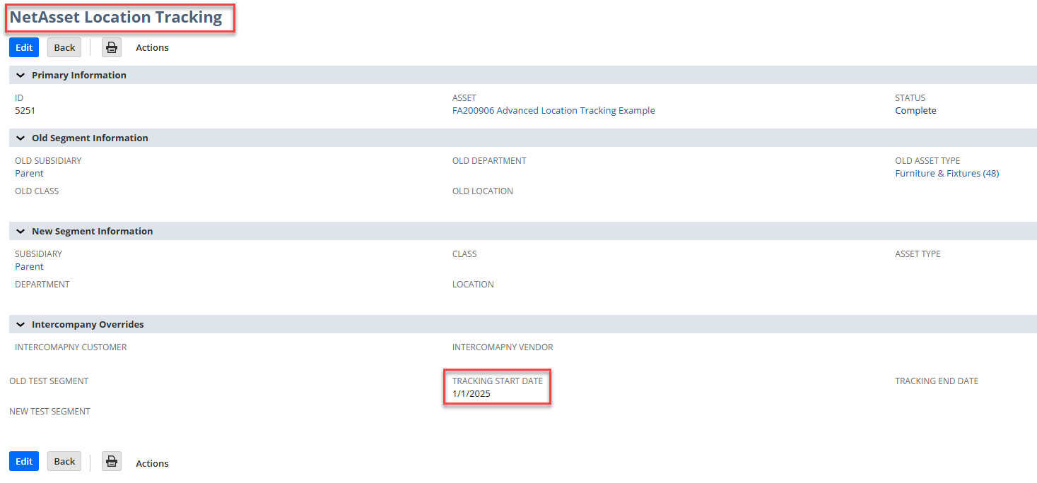This screenshot has width=1037, height=483.
Task: Collapse the New Segment Information section
Action: point(20,231)
